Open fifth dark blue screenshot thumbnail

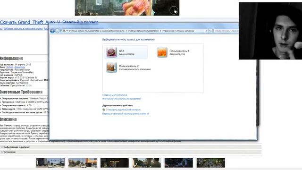[x=178, y=162]
